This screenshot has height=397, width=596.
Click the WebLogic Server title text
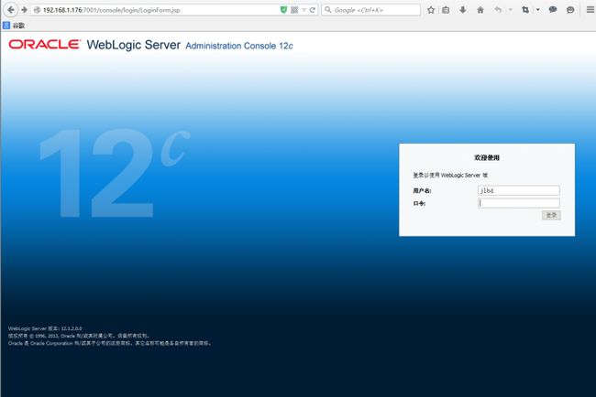(x=134, y=45)
